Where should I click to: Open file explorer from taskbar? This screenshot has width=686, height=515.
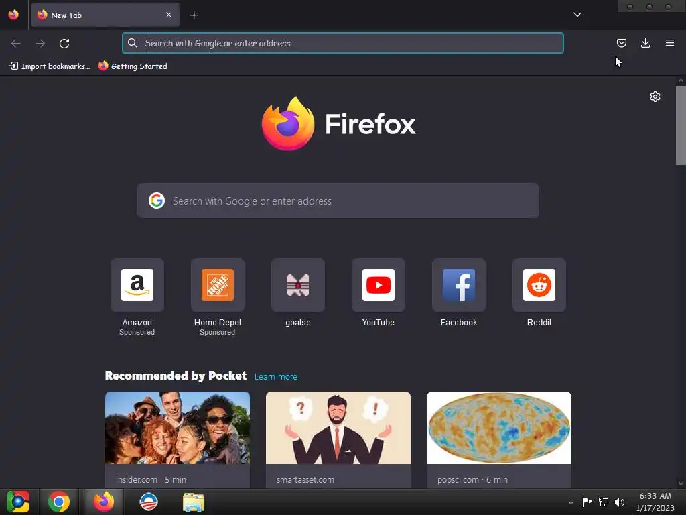pos(194,502)
